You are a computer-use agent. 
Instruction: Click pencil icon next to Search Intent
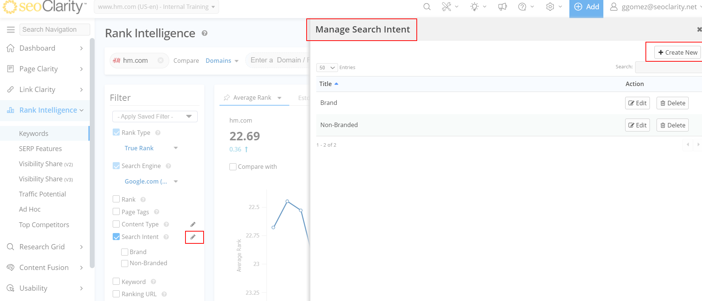pos(193,237)
